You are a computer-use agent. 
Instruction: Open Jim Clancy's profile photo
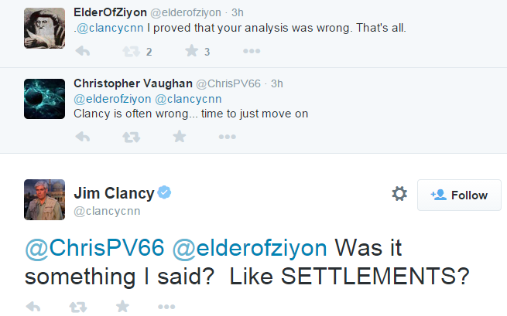pyautogui.click(x=44, y=199)
